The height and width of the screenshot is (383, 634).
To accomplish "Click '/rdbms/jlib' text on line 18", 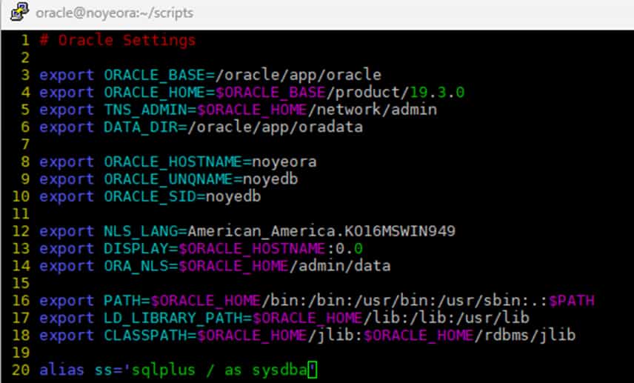I will (x=525, y=336).
